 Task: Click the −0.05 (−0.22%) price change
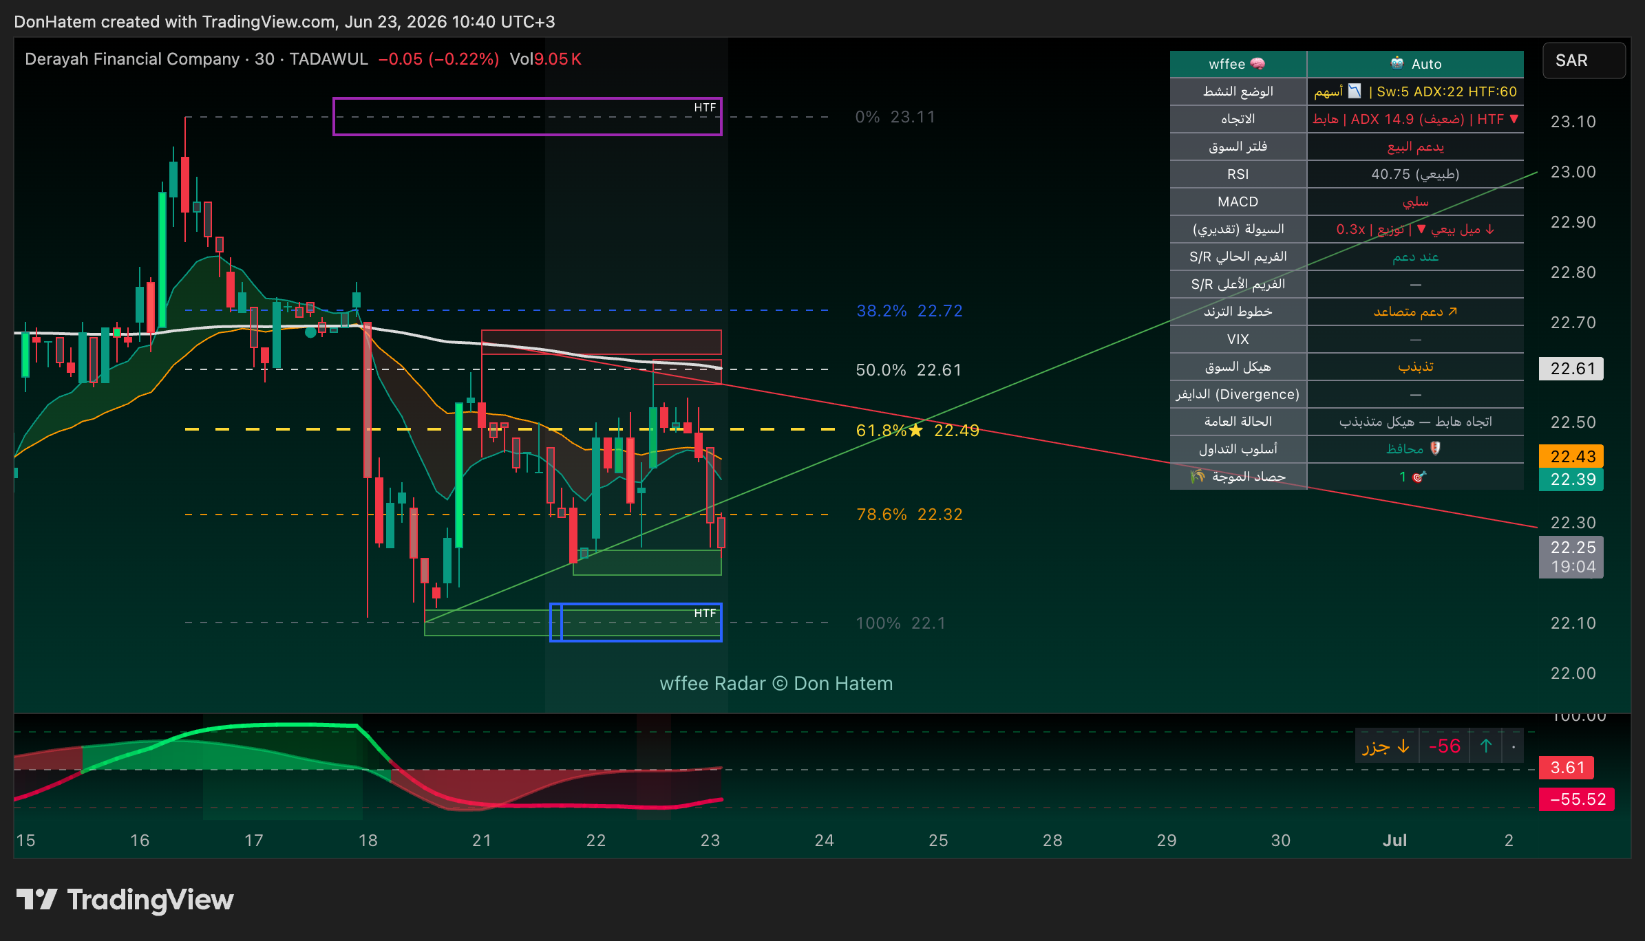pyautogui.click(x=438, y=59)
